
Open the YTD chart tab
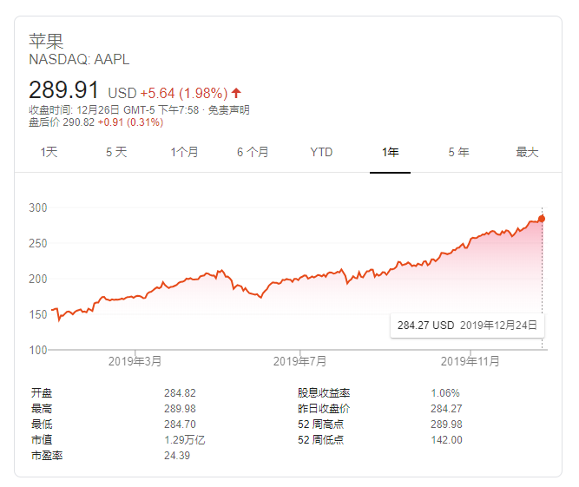tap(321, 152)
